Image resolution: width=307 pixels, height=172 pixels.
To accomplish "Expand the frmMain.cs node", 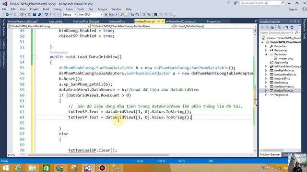I will 266,83.
